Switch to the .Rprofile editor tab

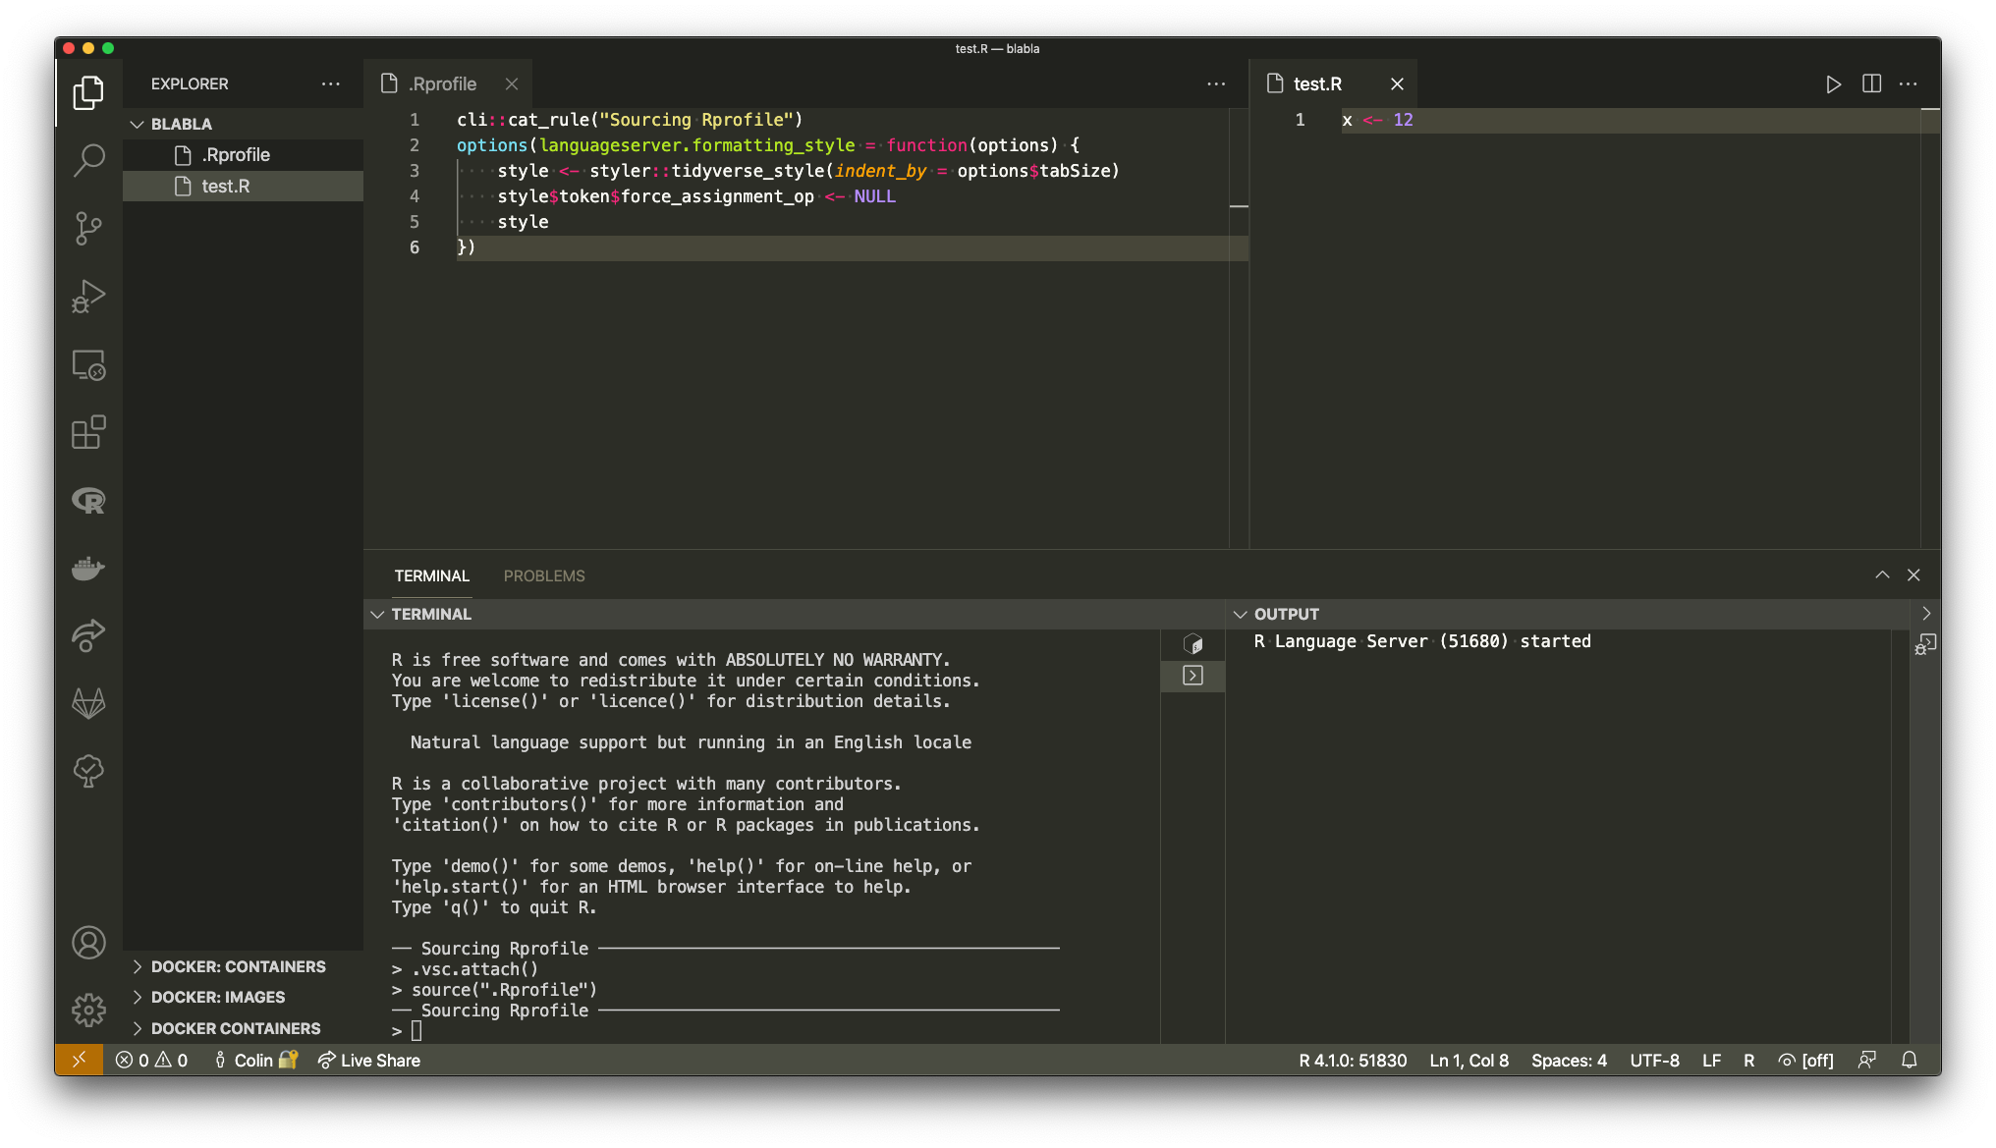pyautogui.click(x=442, y=83)
